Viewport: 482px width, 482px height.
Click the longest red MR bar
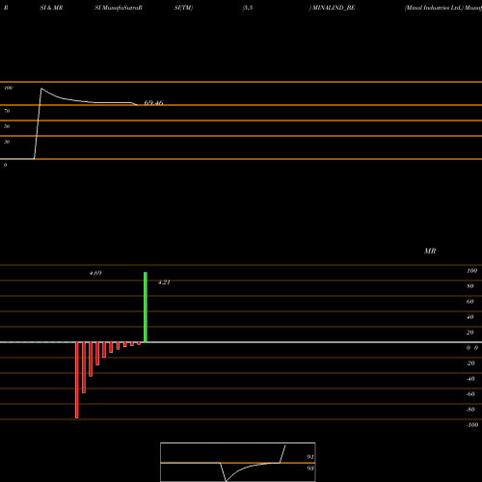[77, 380]
